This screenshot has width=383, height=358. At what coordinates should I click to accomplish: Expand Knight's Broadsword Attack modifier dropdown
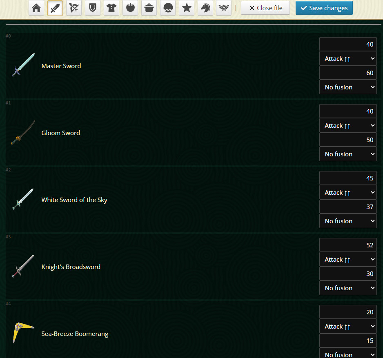click(348, 260)
